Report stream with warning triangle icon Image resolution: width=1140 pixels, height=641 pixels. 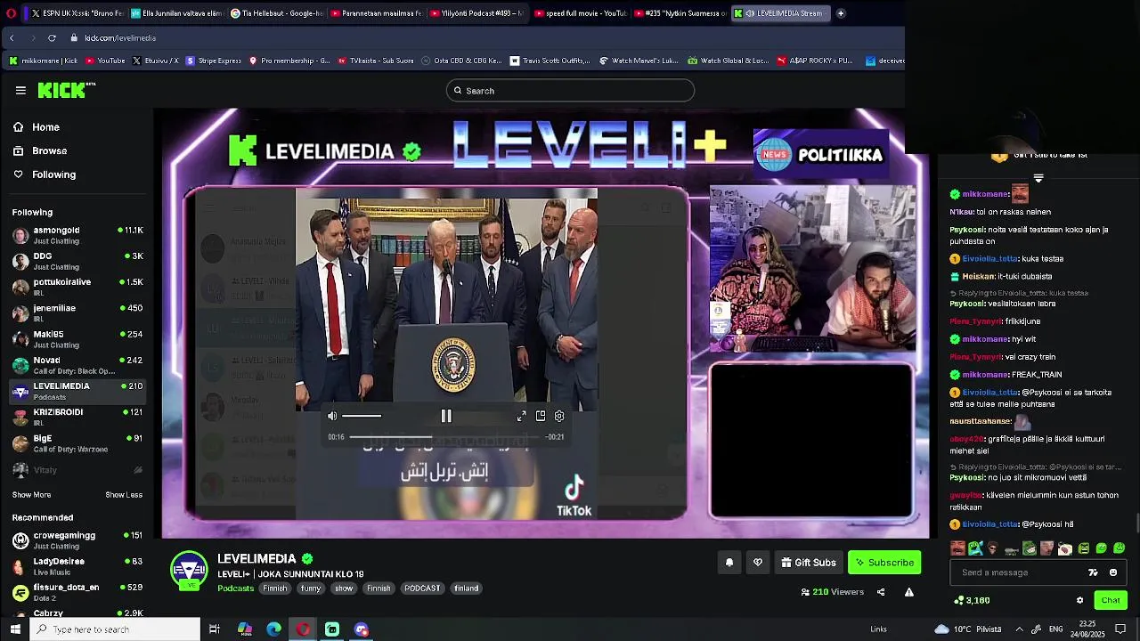(x=909, y=592)
